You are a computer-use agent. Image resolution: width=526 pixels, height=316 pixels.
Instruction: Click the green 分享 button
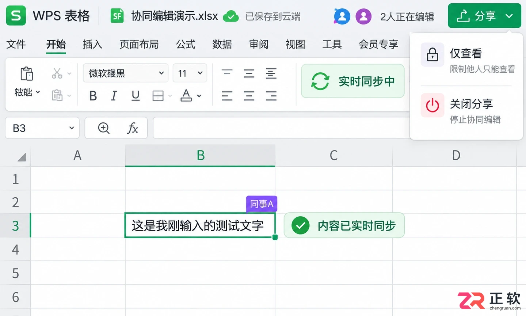coord(484,16)
